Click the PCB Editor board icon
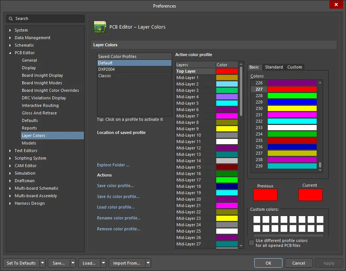The width and height of the screenshot is (346, 271). 100,27
